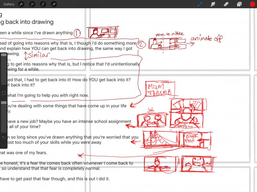Tap the 'Job' labeled storyboard sketch
The image size is (257, 192).
152,121
